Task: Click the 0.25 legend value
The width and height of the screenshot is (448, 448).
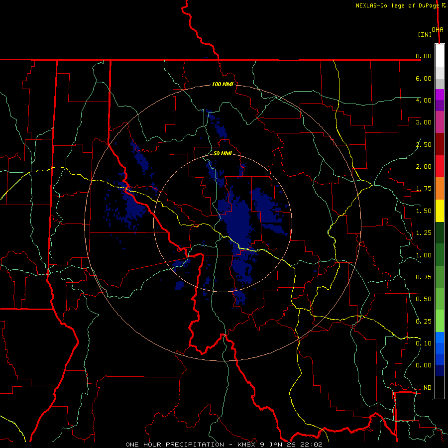Action: (x=424, y=322)
